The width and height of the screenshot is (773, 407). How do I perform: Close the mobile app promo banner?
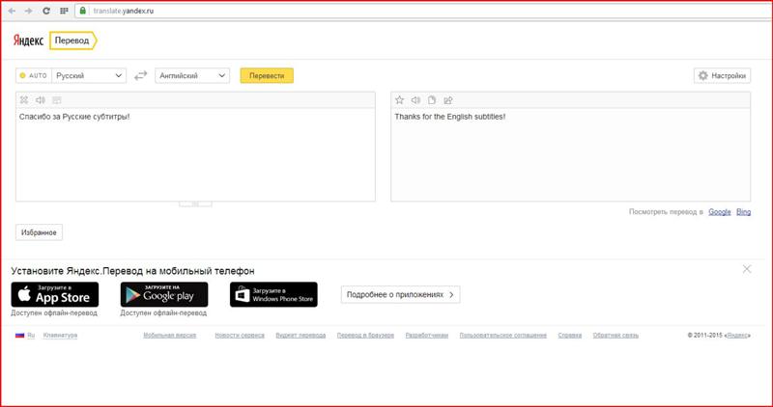[x=747, y=269]
